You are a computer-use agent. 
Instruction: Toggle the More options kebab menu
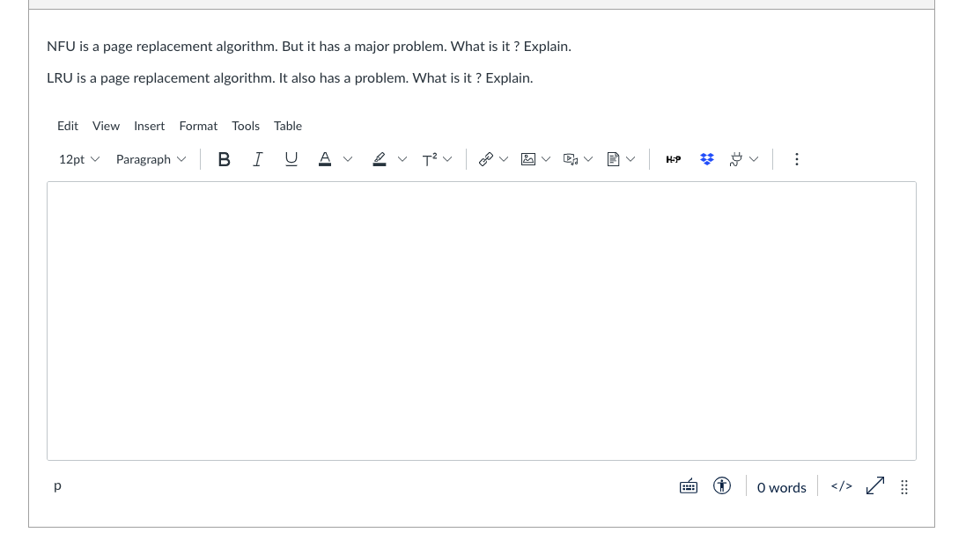(796, 159)
